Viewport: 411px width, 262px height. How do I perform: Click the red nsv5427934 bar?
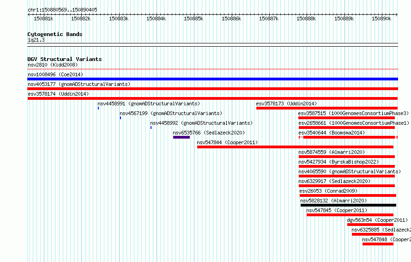(x=347, y=166)
